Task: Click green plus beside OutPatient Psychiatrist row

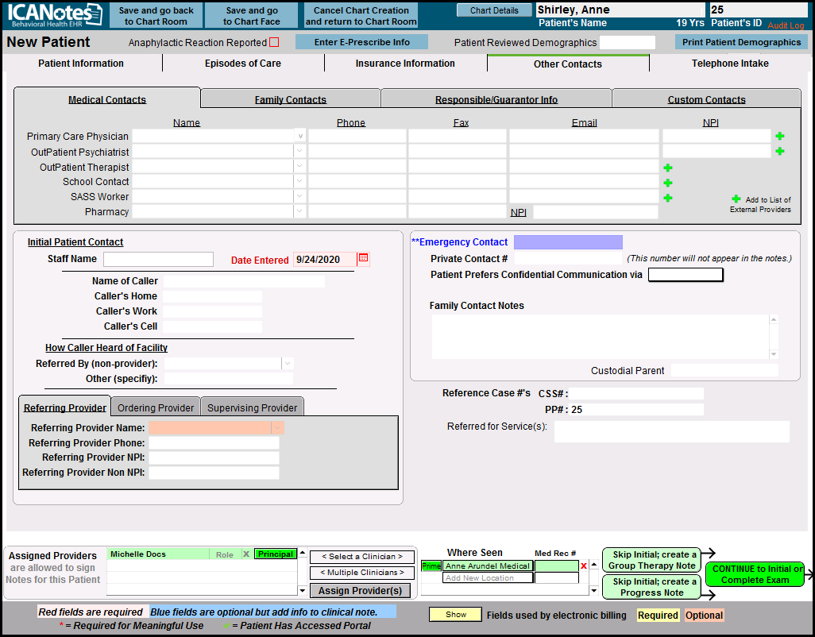Action: (x=780, y=152)
